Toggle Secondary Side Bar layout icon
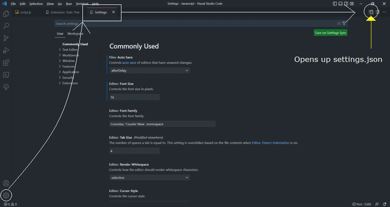Image resolution: width=390 pixels, height=207 pixels. coord(346,4)
